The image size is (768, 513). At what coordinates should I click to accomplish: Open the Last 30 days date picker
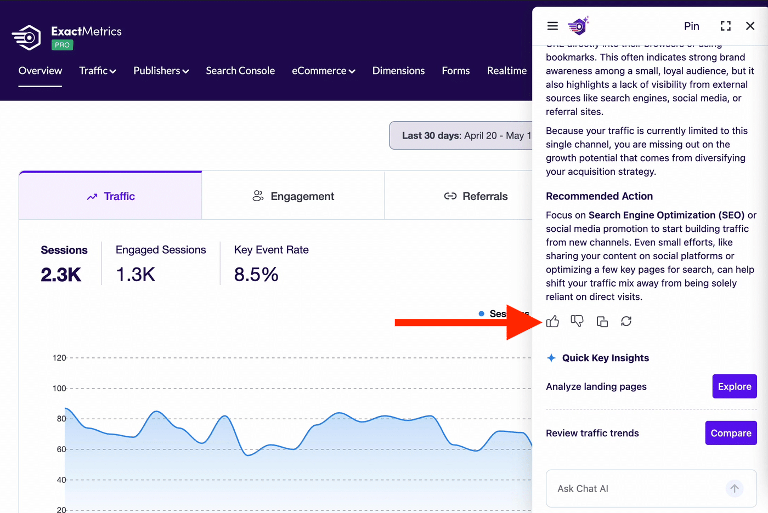pyautogui.click(x=461, y=135)
